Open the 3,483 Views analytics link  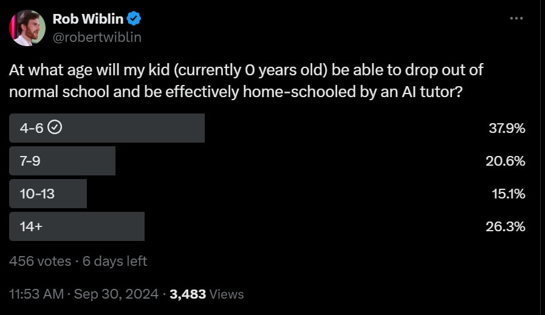[x=207, y=294]
